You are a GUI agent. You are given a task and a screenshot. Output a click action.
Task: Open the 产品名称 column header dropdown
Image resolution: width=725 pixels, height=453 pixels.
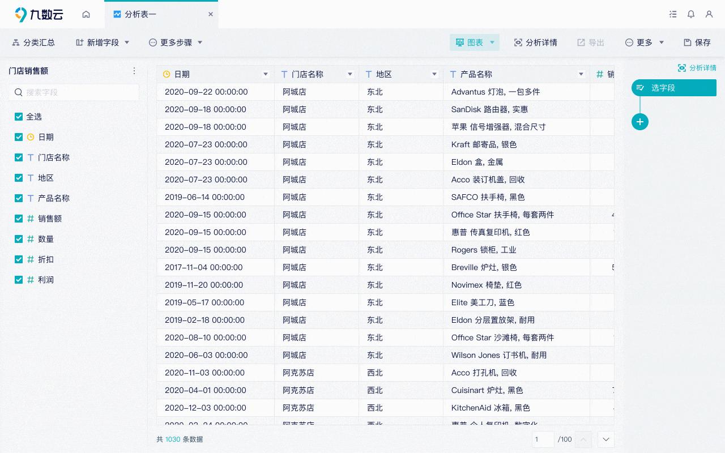pos(581,74)
